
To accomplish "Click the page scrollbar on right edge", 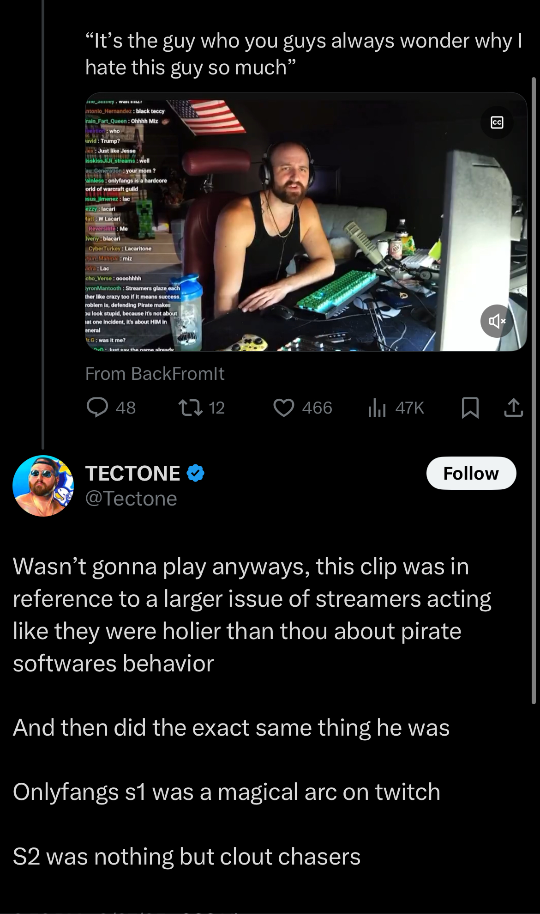I will click(534, 390).
